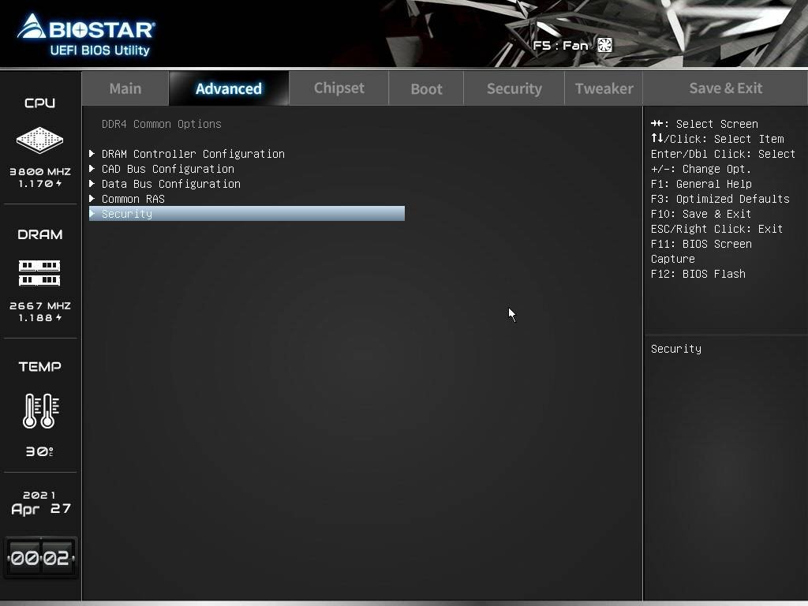Click the TEMP thermometer icon

pos(39,410)
